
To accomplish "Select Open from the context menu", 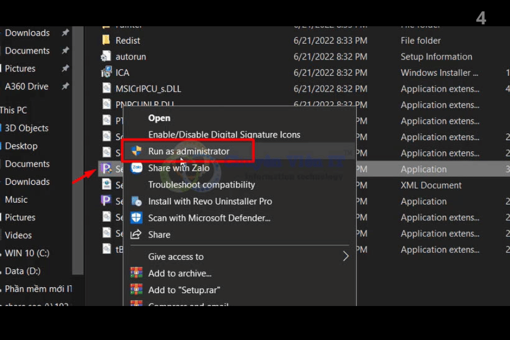I will point(159,118).
